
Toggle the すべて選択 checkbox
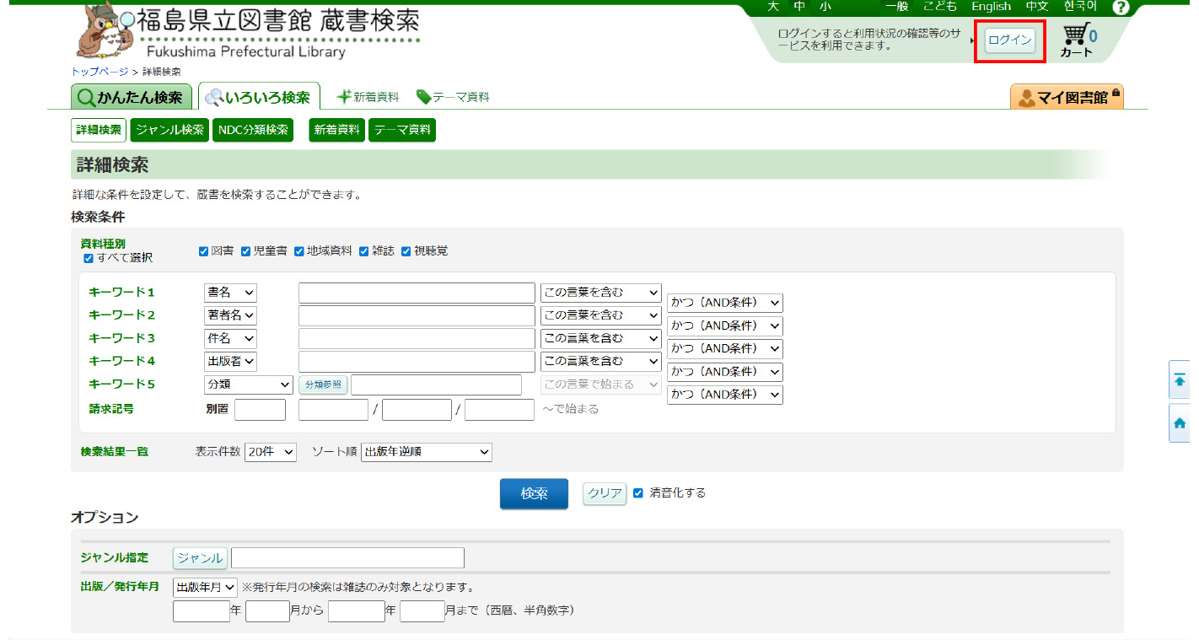(89, 258)
